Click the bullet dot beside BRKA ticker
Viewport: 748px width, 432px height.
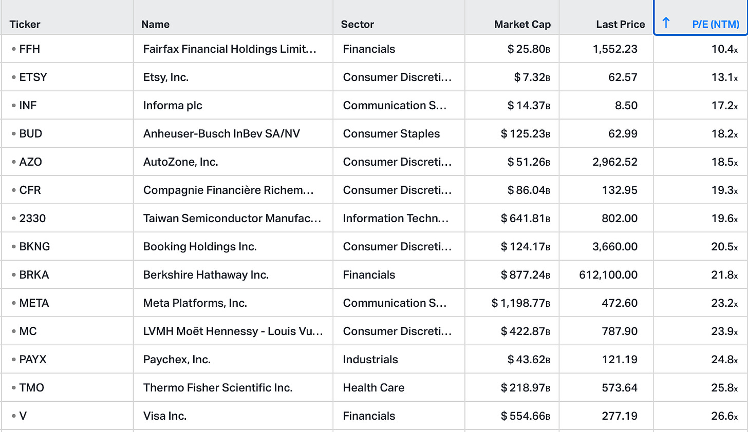pyautogui.click(x=14, y=275)
